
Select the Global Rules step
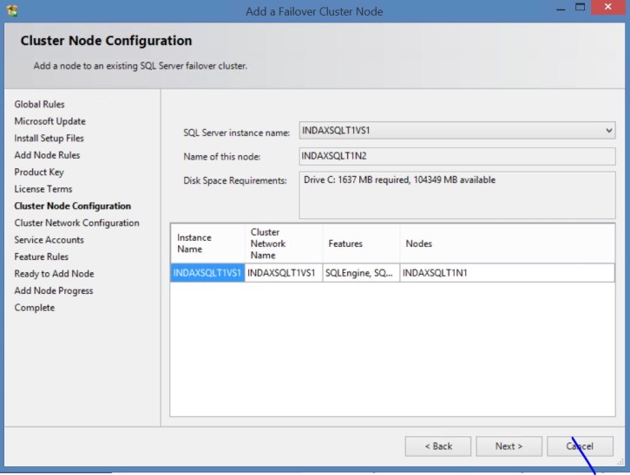coord(40,105)
